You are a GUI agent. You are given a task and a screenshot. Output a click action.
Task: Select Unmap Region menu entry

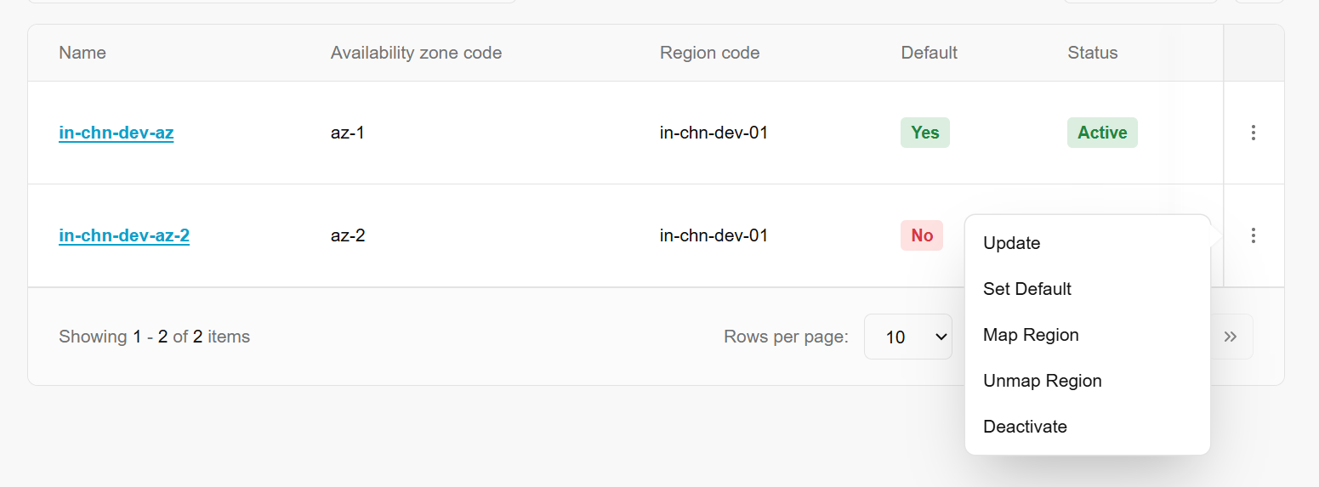1042,381
